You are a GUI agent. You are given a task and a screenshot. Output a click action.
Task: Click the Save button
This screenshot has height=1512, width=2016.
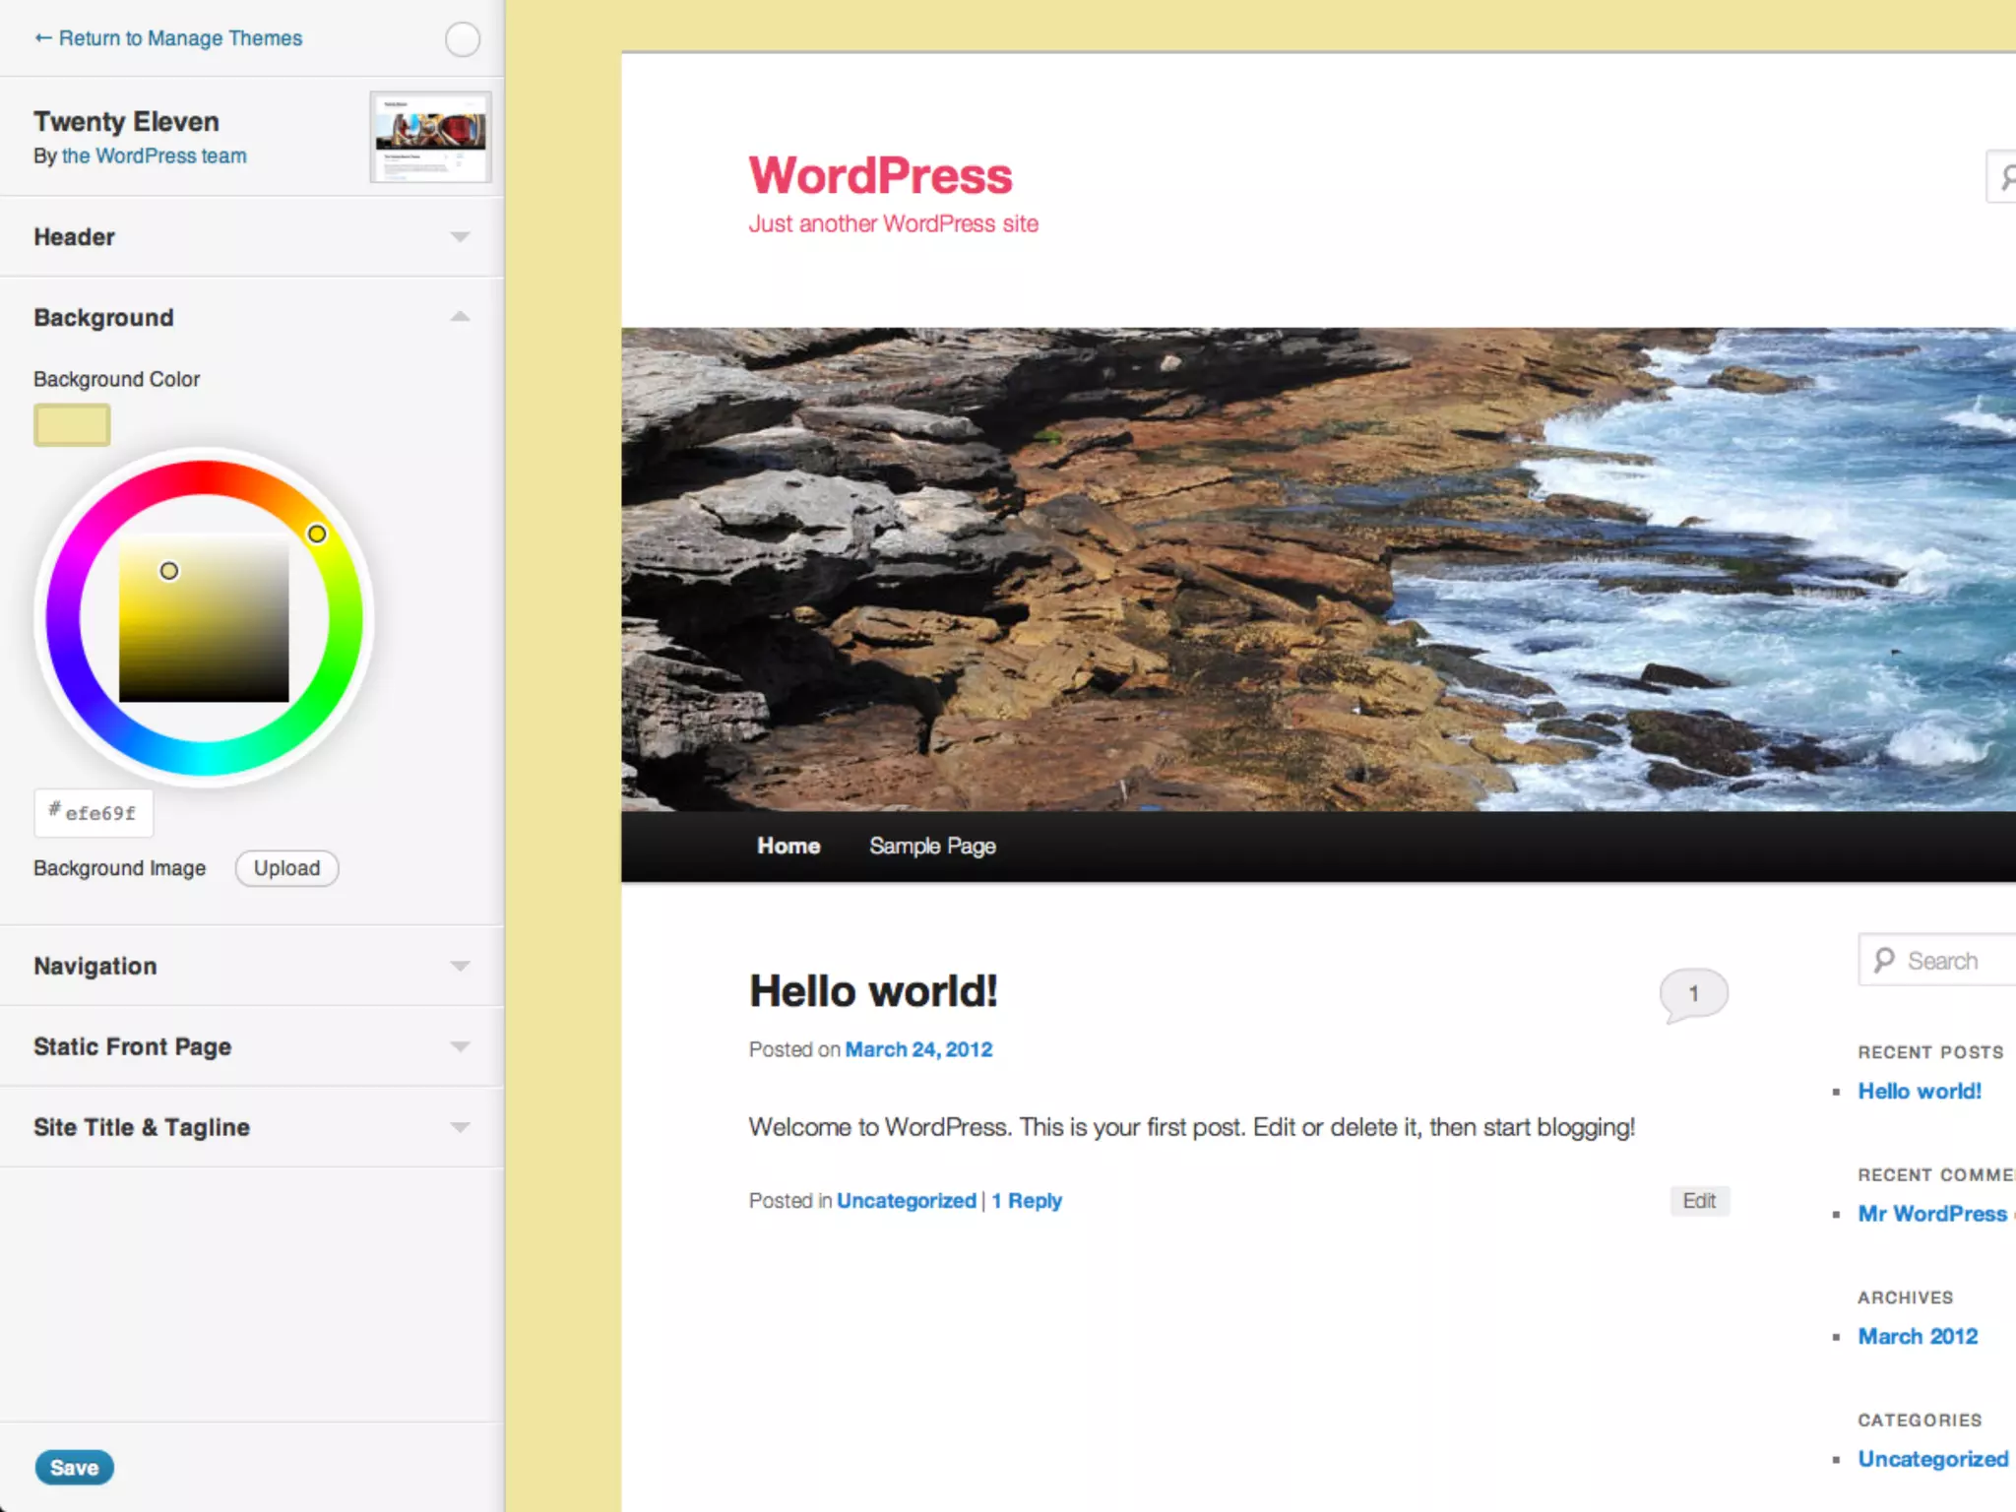[x=74, y=1468]
